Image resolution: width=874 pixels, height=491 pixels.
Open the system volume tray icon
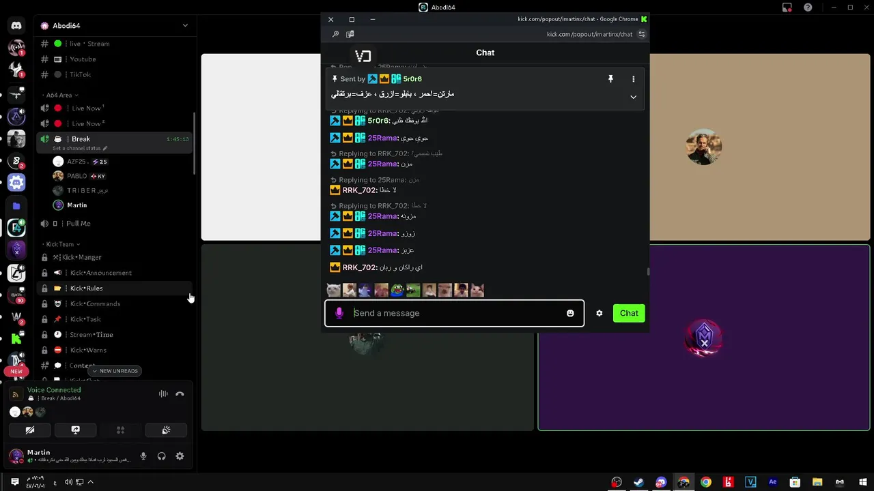point(68,482)
